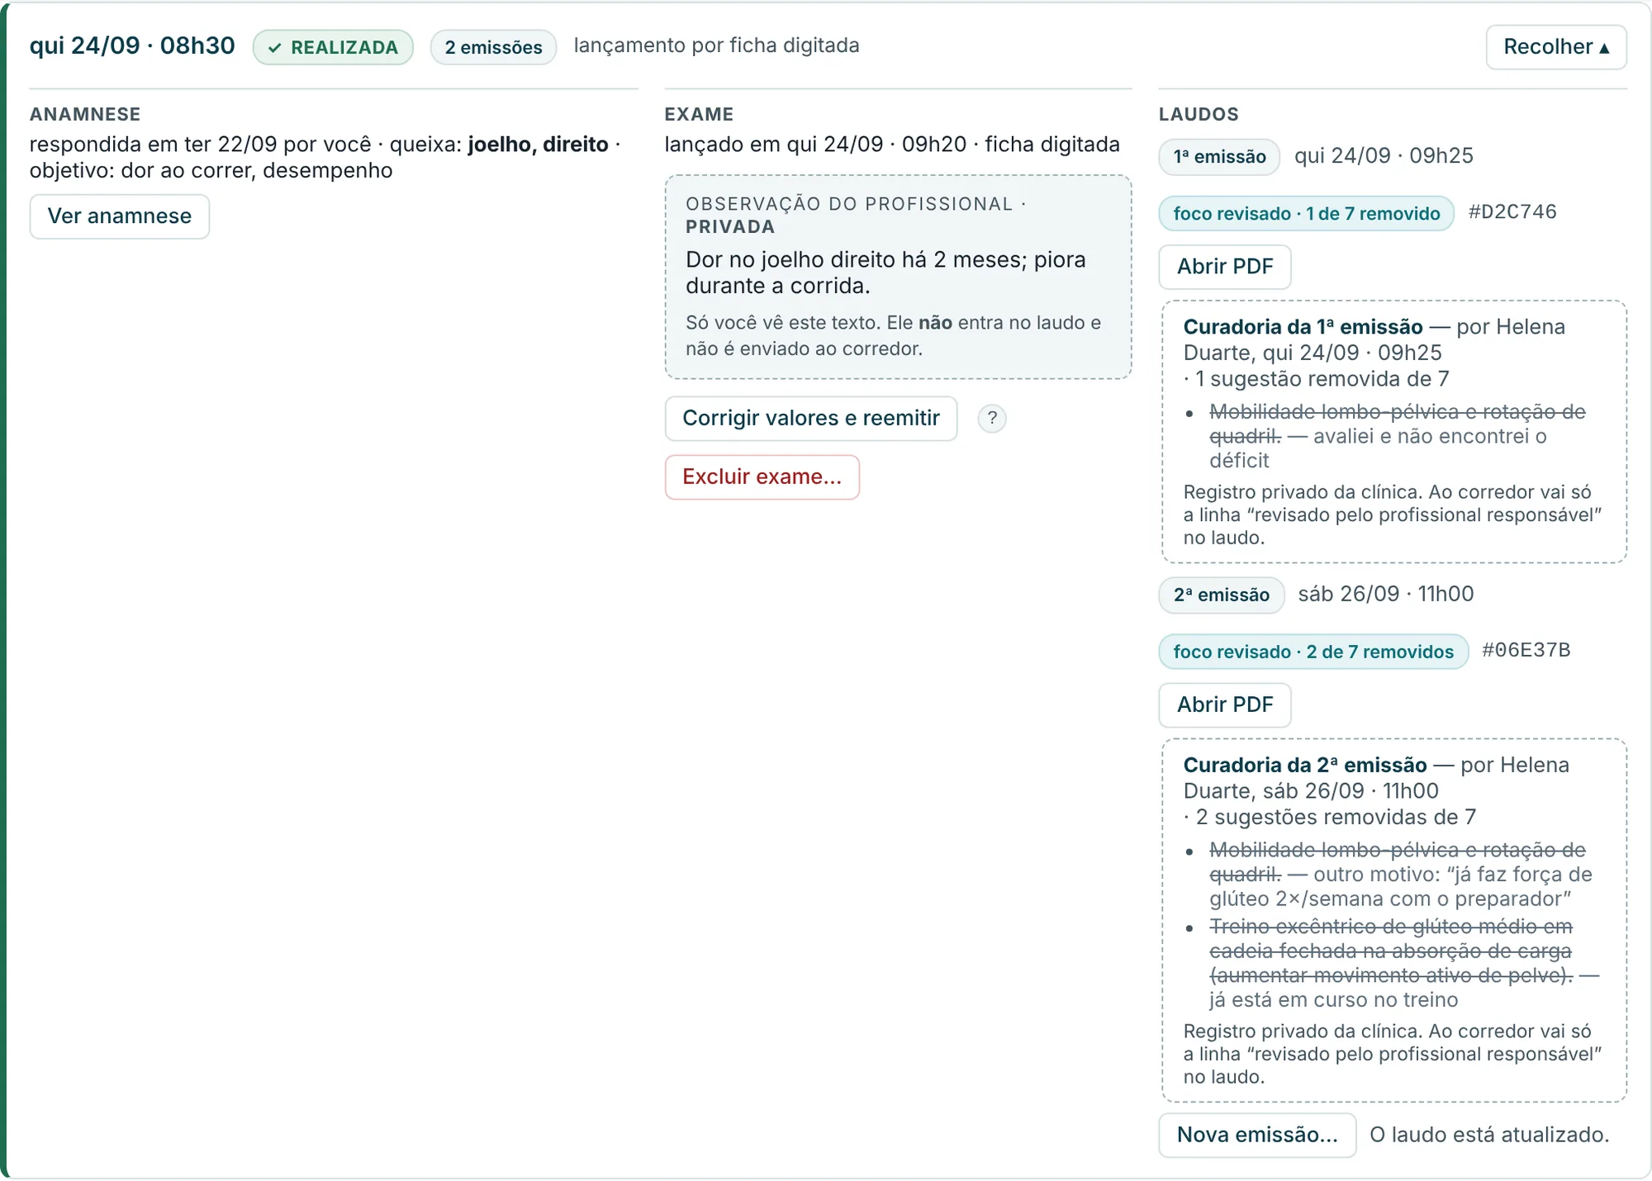The width and height of the screenshot is (1652, 1181).
Task: Click the text O laudo está atualizado.
Action: coord(1489,1136)
